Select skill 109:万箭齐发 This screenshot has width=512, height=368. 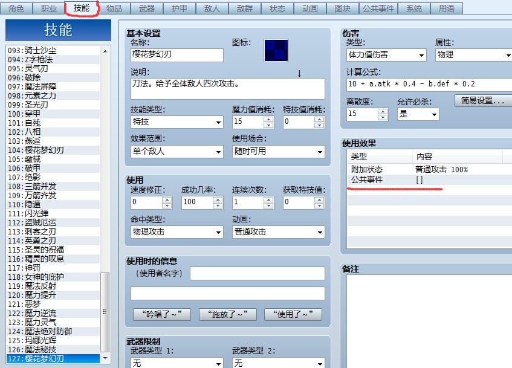(x=53, y=195)
